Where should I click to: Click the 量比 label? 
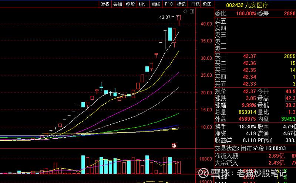(263, 112)
